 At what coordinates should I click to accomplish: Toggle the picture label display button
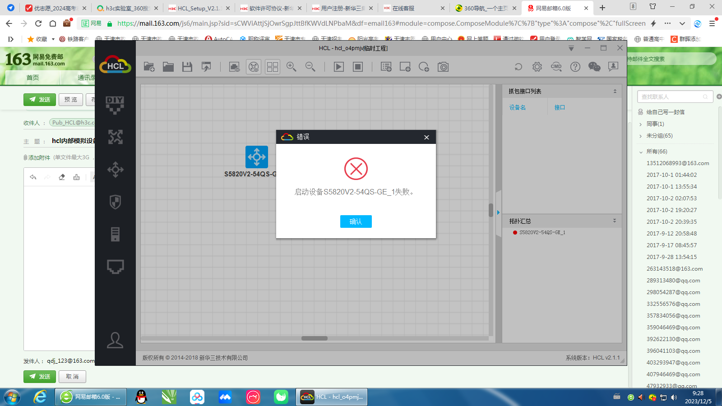[234, 67]
